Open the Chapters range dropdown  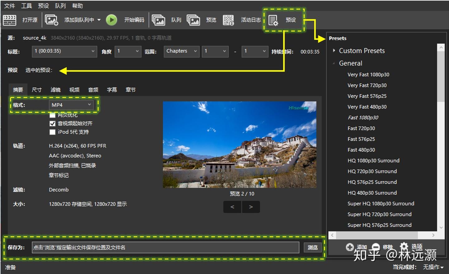point(181,51)
